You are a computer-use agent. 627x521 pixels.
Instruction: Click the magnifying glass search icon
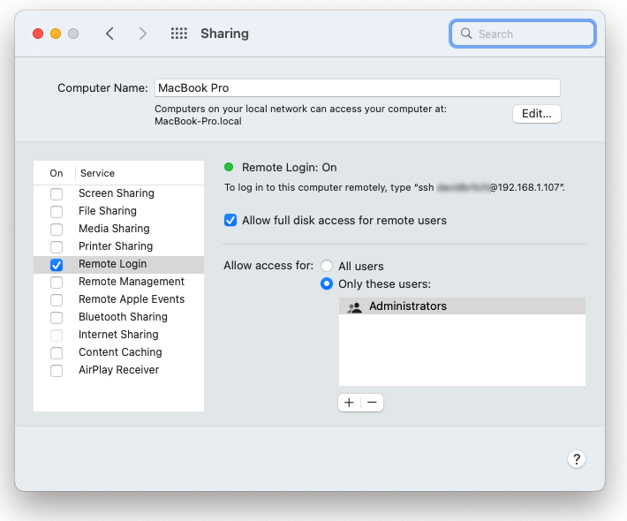(466, 34)
